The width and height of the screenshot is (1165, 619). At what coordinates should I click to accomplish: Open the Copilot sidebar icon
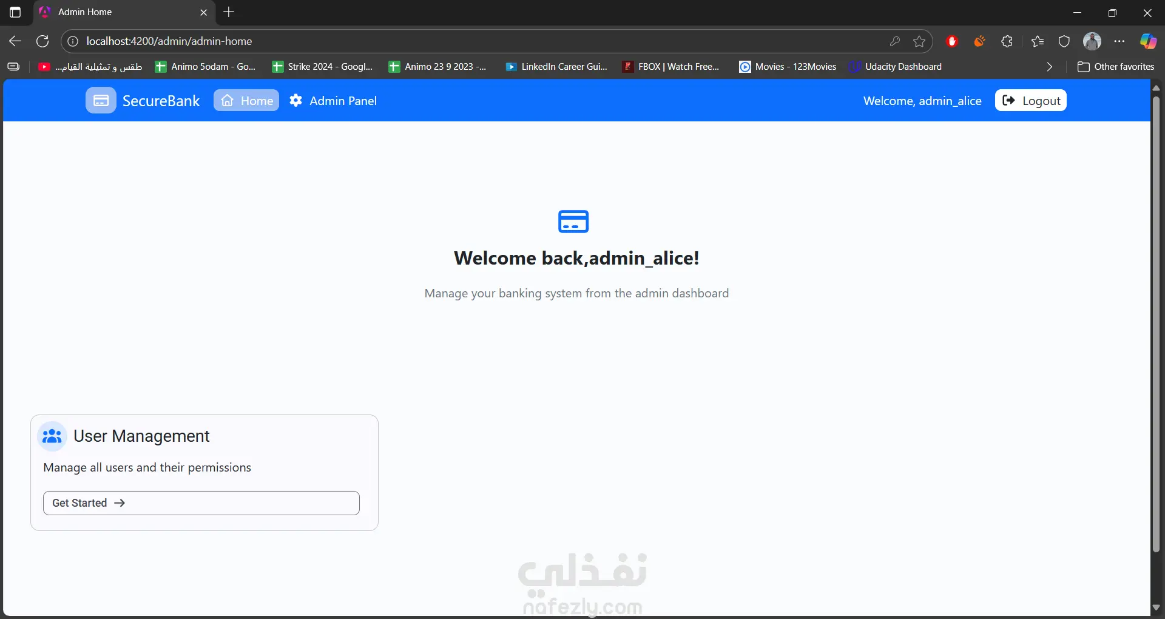tap(1148, 41)
